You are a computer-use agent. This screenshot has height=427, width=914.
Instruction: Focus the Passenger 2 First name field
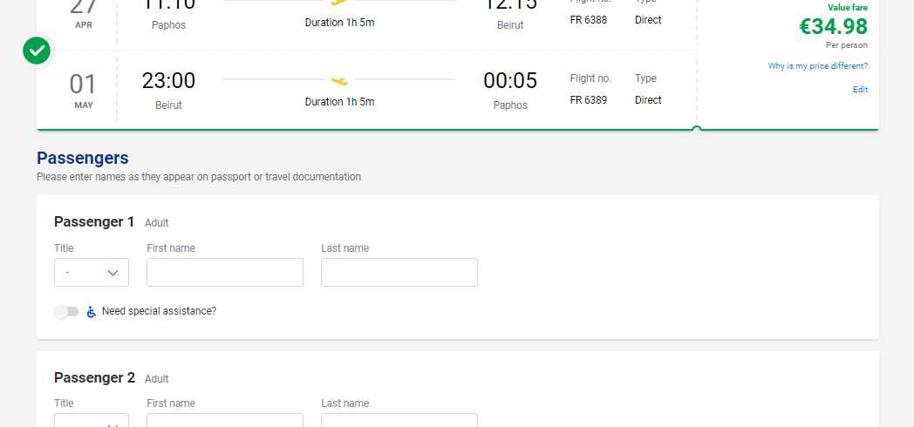point(225,420)
